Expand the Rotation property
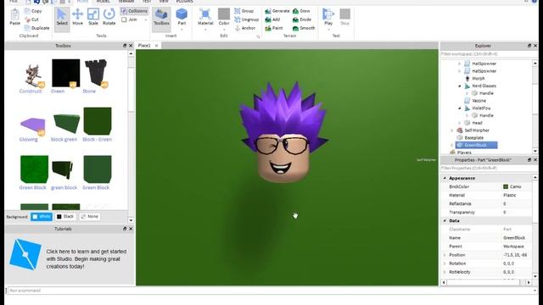The height and width of the screenshot is (305, 543). tap(445, 263)
